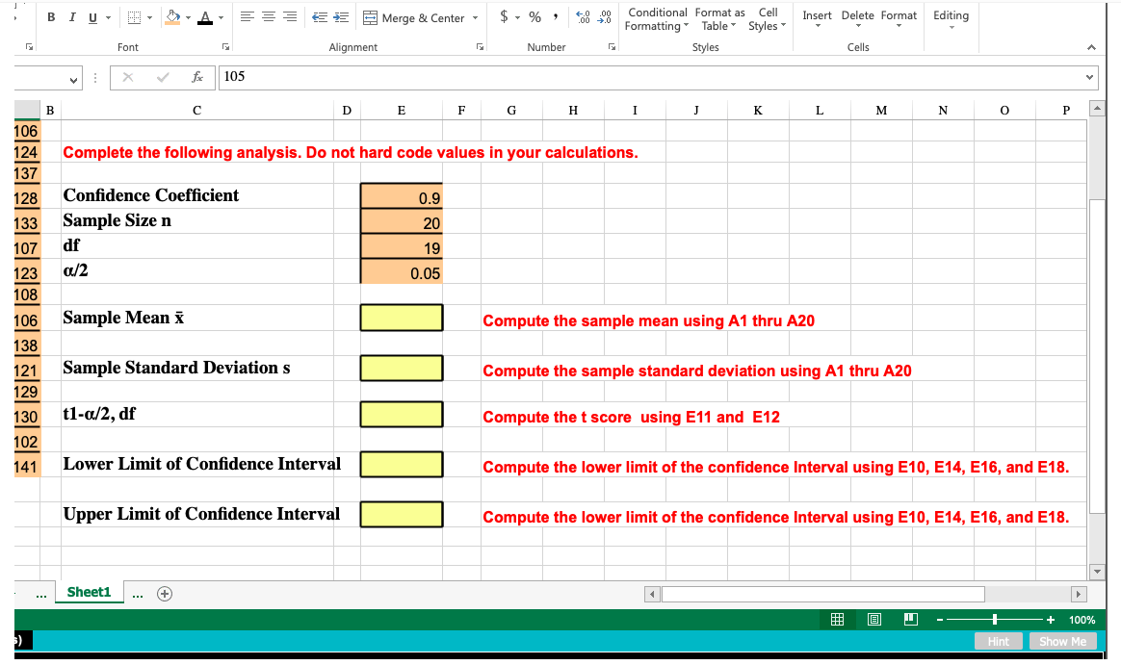
Task: Open the Conditional Formatting menu
Action: tap(657, 19)
